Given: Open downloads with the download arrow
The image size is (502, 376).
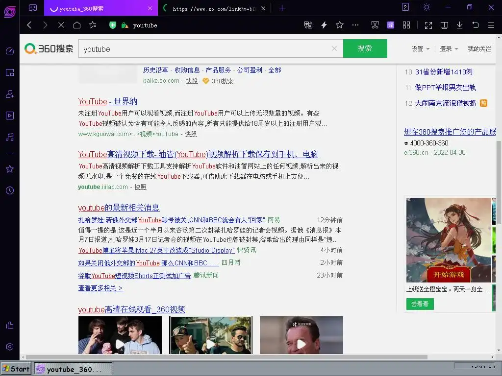Looking at the screenshot, I should point(459,25).
